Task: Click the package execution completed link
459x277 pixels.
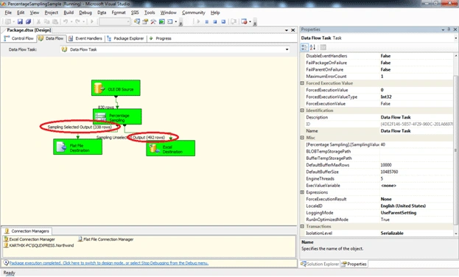Action: coord(109,263)
